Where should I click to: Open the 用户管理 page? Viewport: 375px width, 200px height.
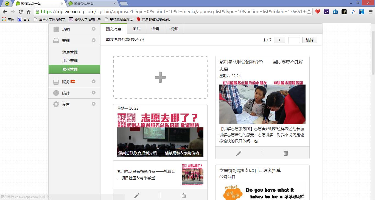(x=70, y=60)
